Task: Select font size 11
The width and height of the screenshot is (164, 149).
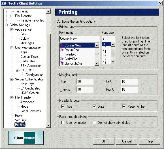Action: (107, 52)
